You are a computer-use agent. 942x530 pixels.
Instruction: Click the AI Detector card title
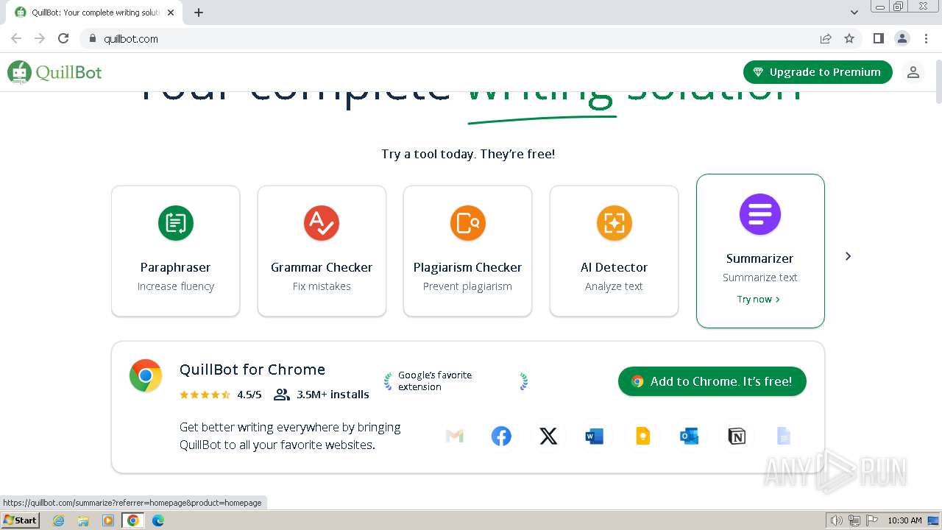pos(614,267)
